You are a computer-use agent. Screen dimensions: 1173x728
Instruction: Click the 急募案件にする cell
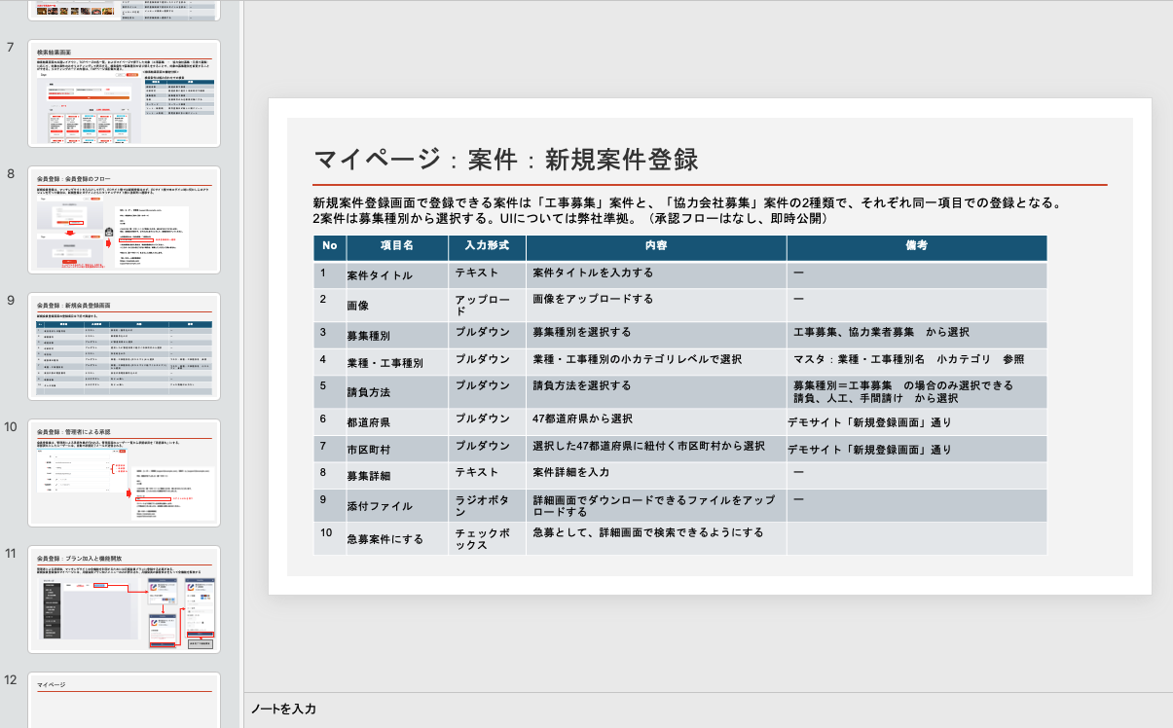[385, 539]
